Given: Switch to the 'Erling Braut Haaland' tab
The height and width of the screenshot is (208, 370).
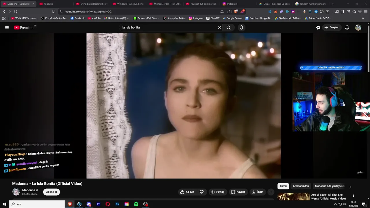Looking at the screenshot, I should 92,4.
